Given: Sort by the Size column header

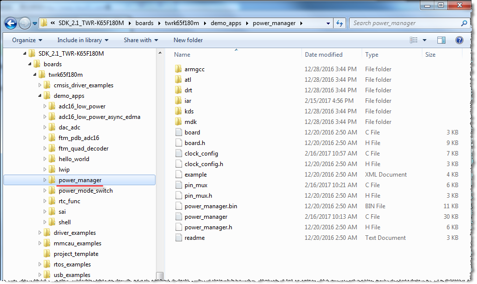Looking at the screenshot, I should coord(430,55).
